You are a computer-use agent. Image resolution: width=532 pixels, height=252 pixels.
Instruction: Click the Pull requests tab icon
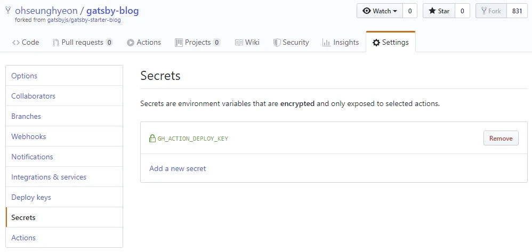(x=55, y=43)
